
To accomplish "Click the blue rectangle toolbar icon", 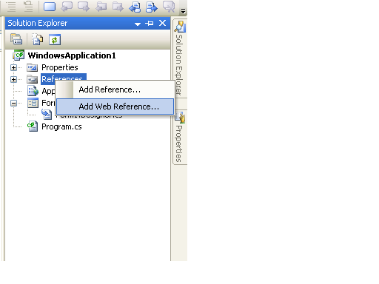I will point(50,7).
